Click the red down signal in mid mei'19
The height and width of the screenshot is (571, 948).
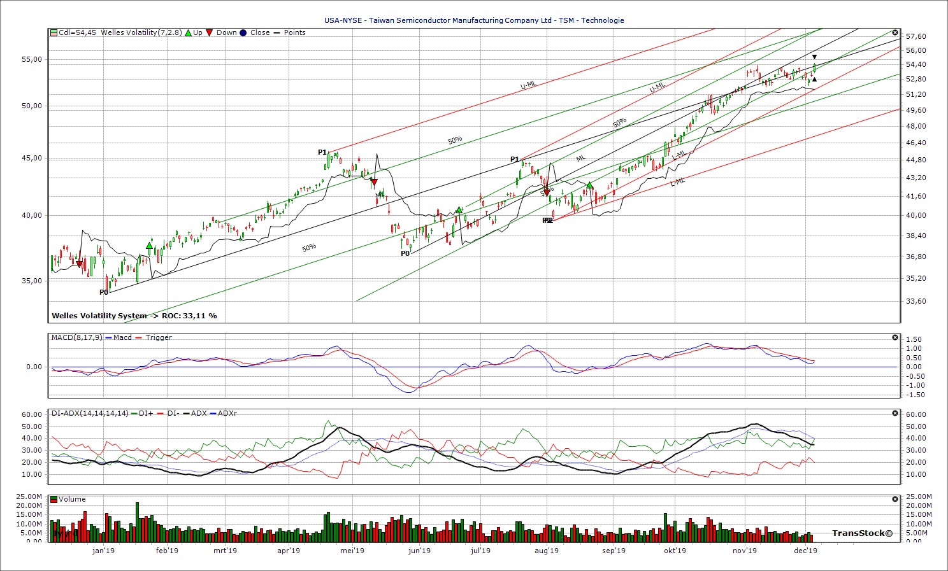coord(375,183)
